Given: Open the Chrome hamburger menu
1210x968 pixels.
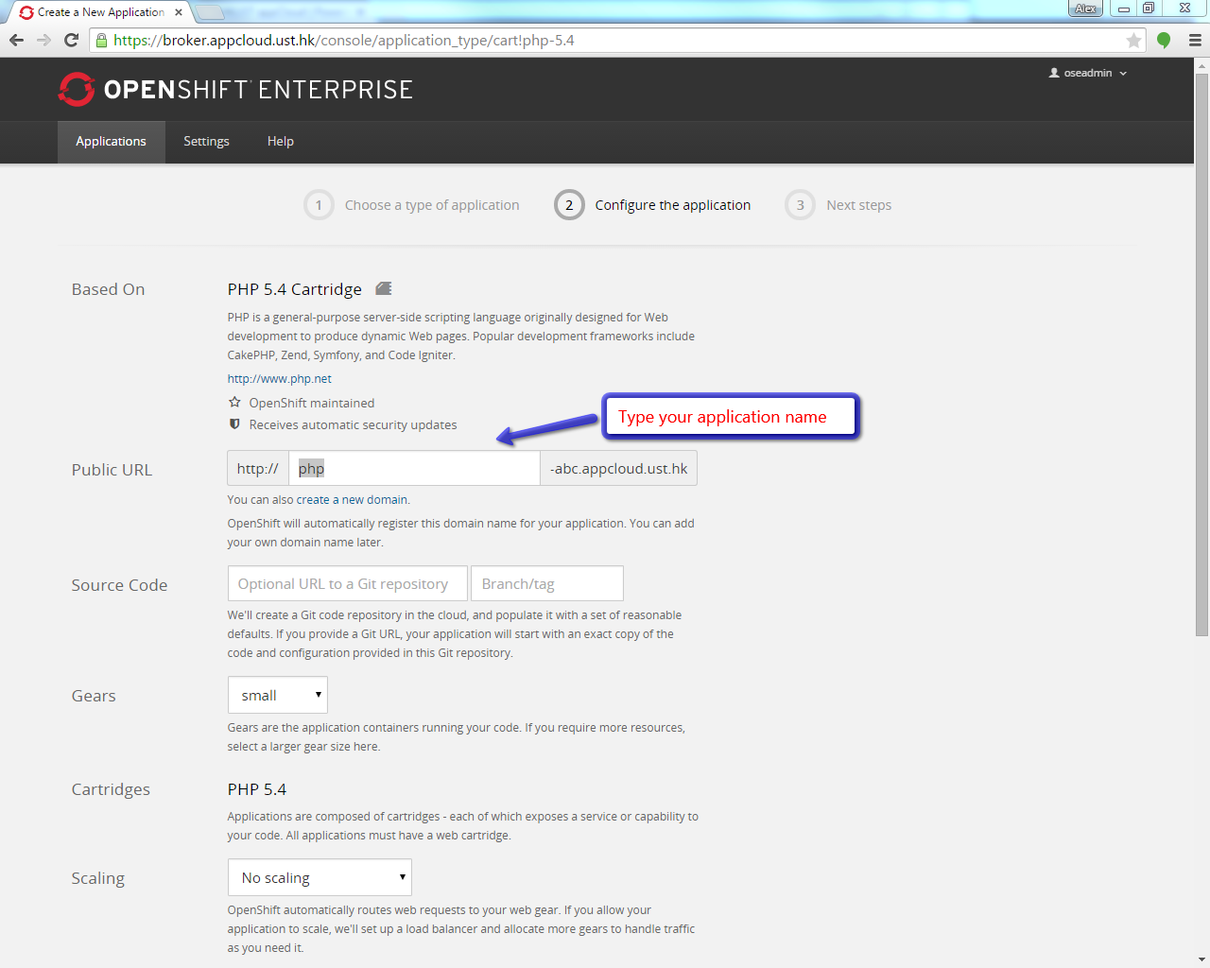Looking at the screenshot, I should (x=1195, y=40).
